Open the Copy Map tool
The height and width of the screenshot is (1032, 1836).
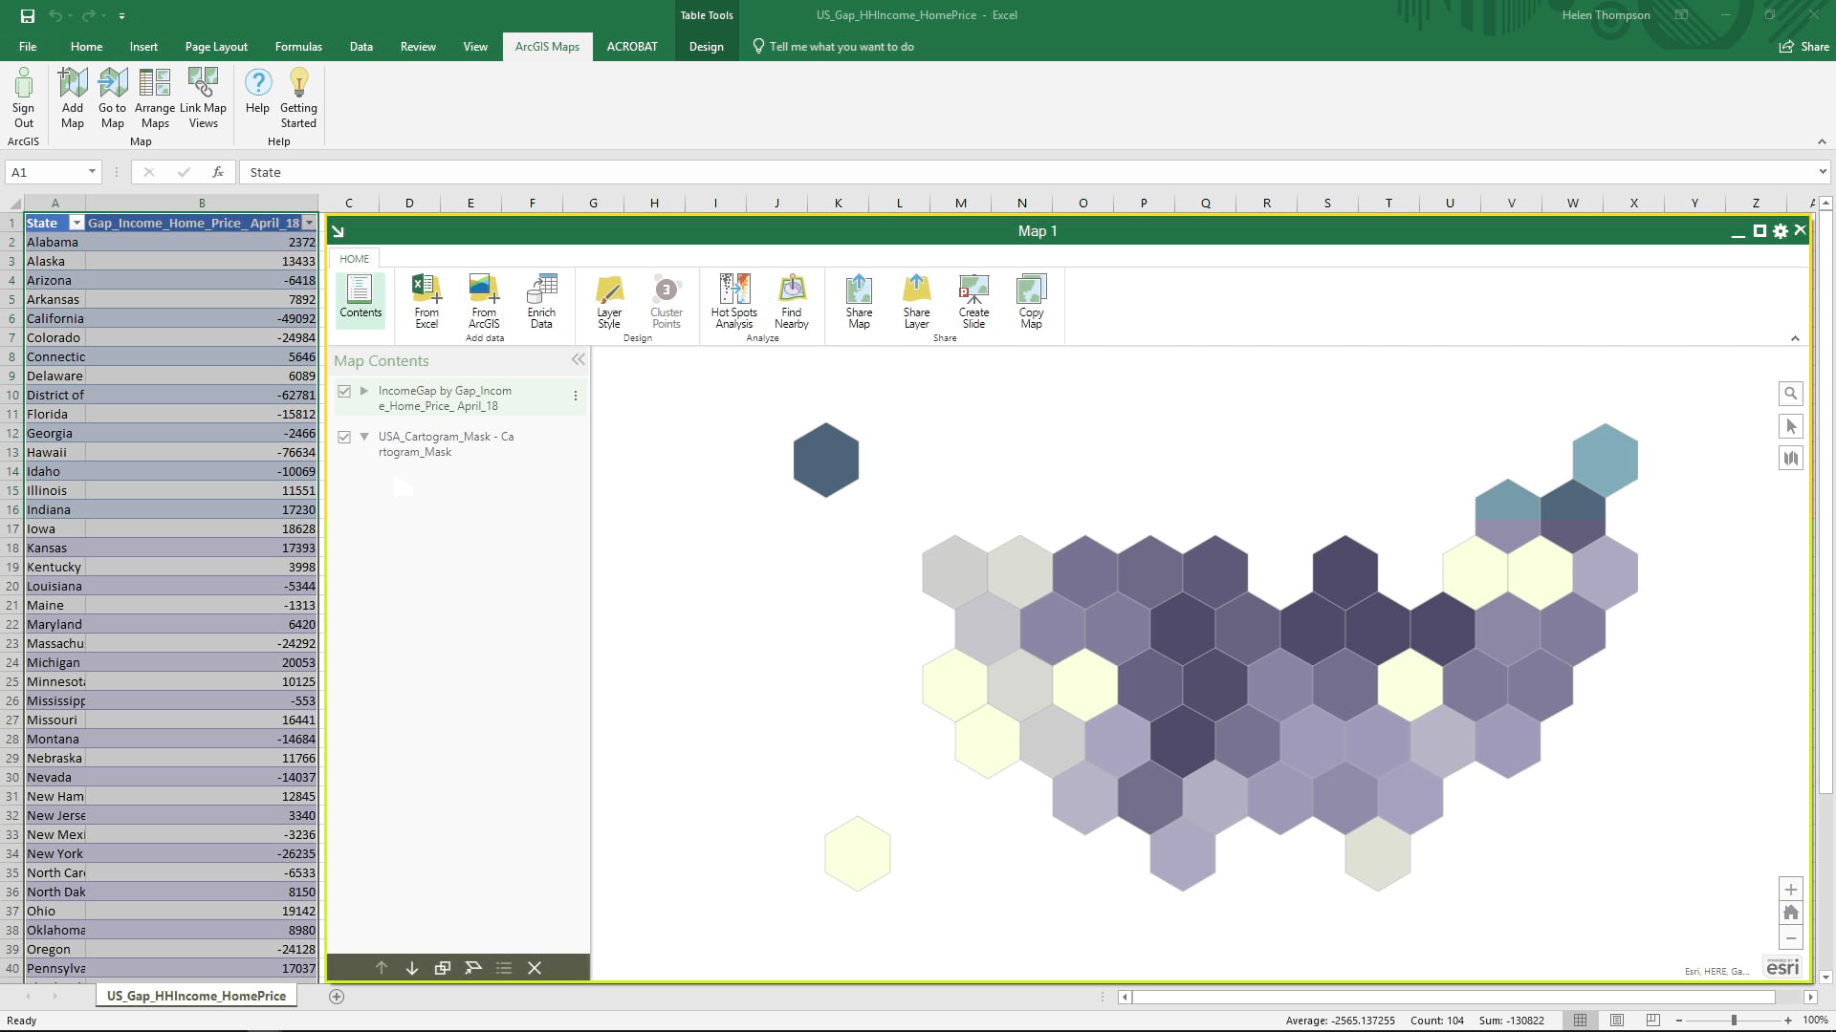tap(1031, 301)
